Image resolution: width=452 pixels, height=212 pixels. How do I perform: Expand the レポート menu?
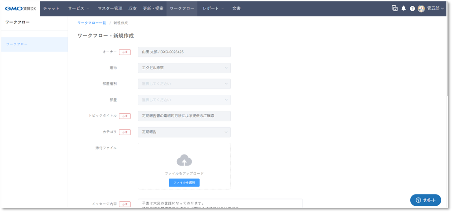pyautogui.click(x=213, y=9)
